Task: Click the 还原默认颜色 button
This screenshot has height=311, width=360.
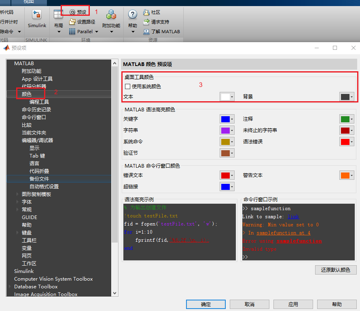Action: (x=336, y=270)
